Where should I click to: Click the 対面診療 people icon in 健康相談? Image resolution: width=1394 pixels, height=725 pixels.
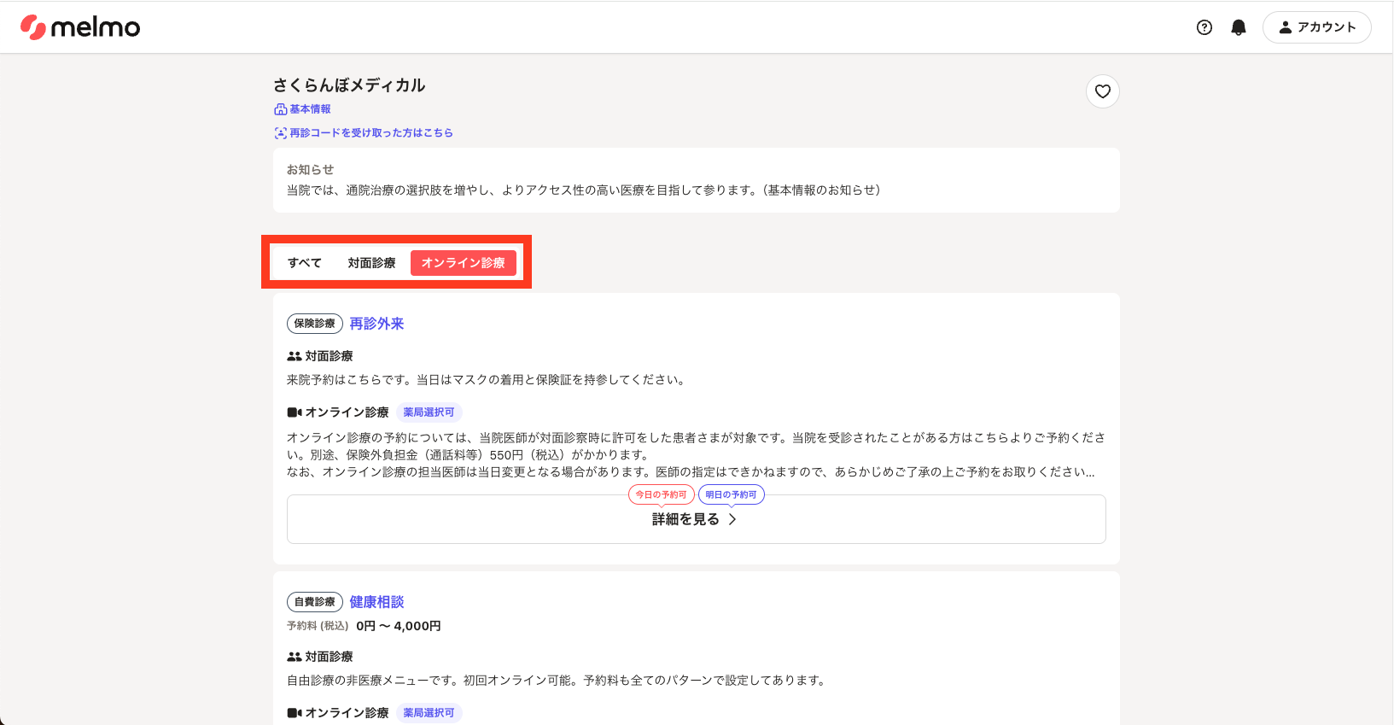(295, 657)
